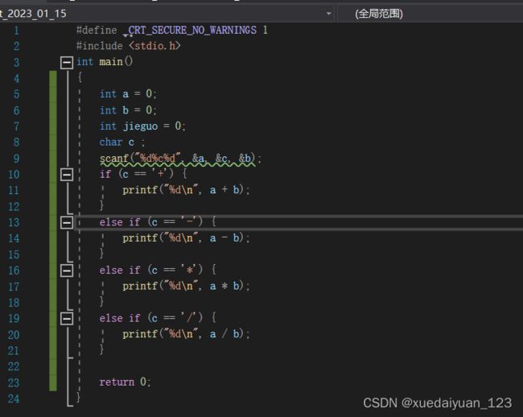Collapse the else if (c == '/') block
Screen dimensions: 523x417
[x=67, y=319]
